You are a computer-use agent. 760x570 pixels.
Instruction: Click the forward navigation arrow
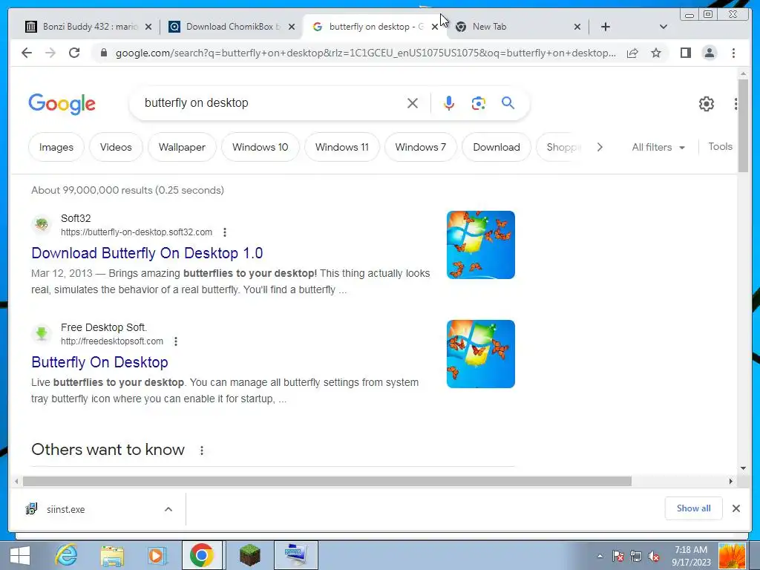(50, 53)
